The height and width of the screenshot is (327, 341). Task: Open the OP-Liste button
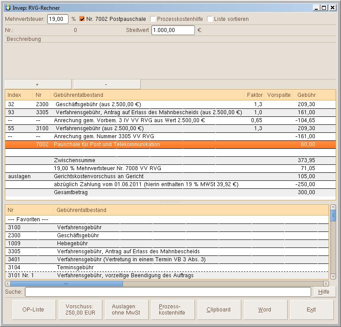[34, 310]
